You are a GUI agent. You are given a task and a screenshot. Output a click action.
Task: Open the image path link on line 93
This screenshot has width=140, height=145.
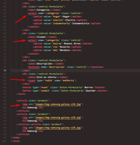click(58, 117)
